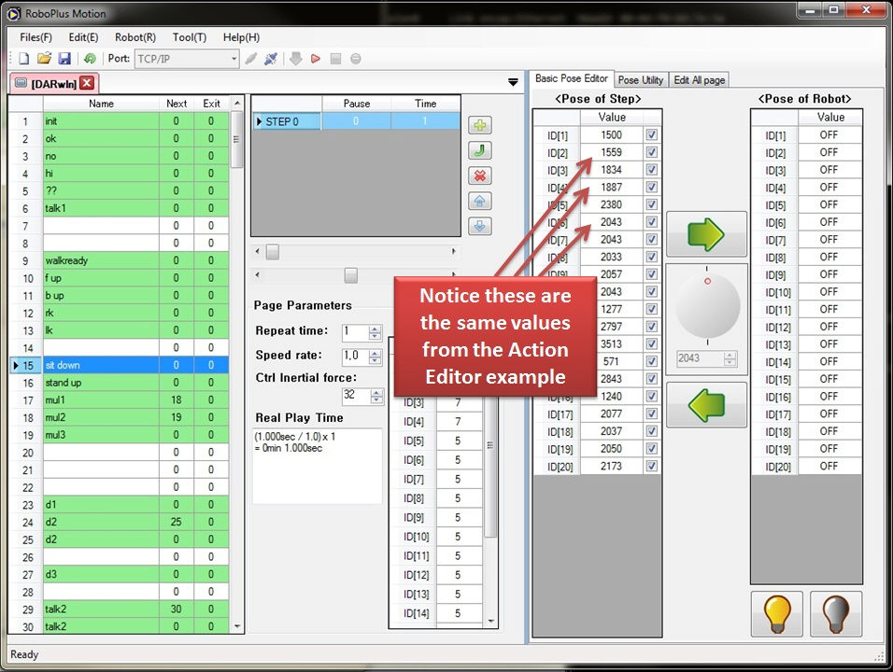Click the Ctrl Inertial force value field
Screen dimensions: 893x672
tap(357, 396)
